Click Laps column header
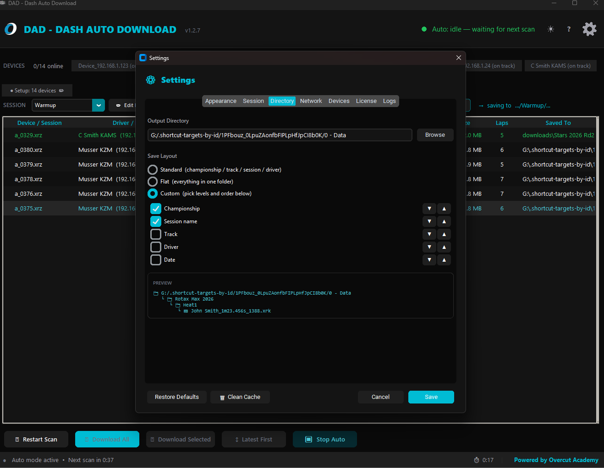 click(502, 123)
